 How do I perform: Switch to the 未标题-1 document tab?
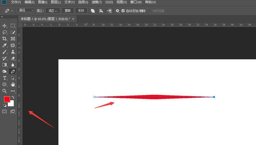(x=45, y=19)
